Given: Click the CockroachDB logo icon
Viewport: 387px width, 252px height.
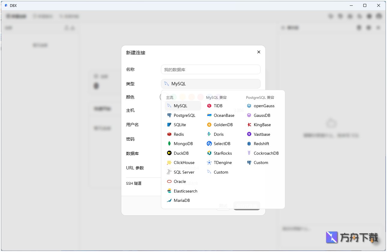Looking at the screenshot, I should coord(249,153).
